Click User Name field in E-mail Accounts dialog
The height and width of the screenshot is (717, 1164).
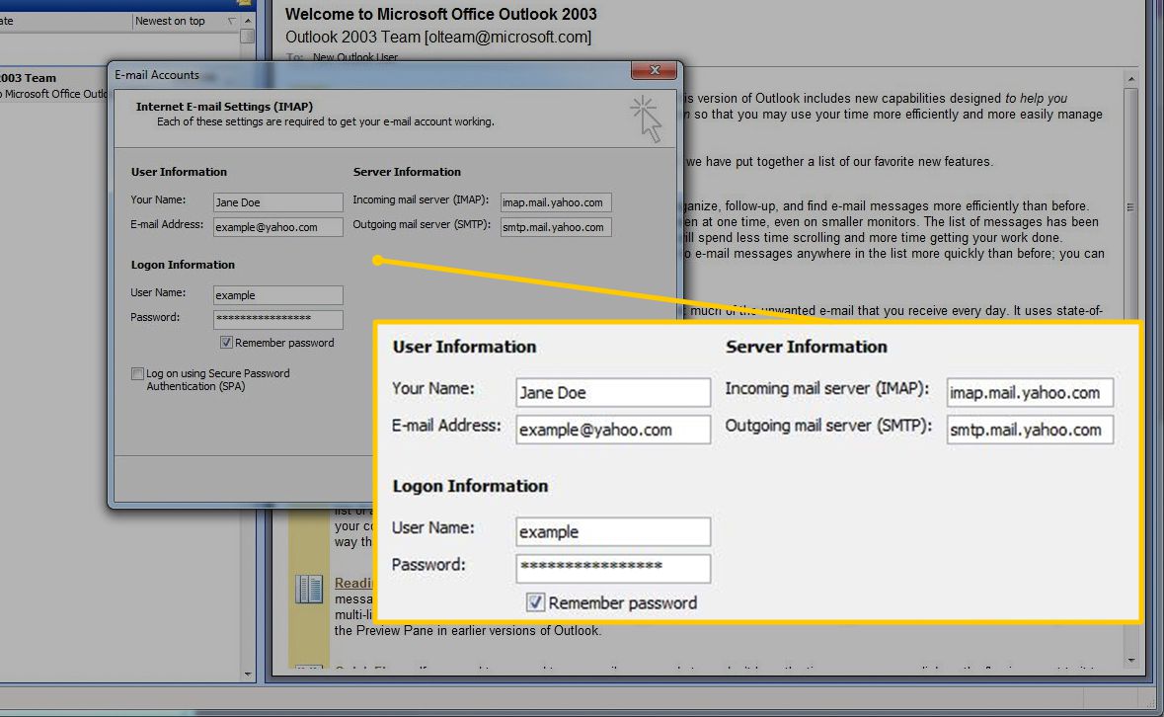pos(277,294)
